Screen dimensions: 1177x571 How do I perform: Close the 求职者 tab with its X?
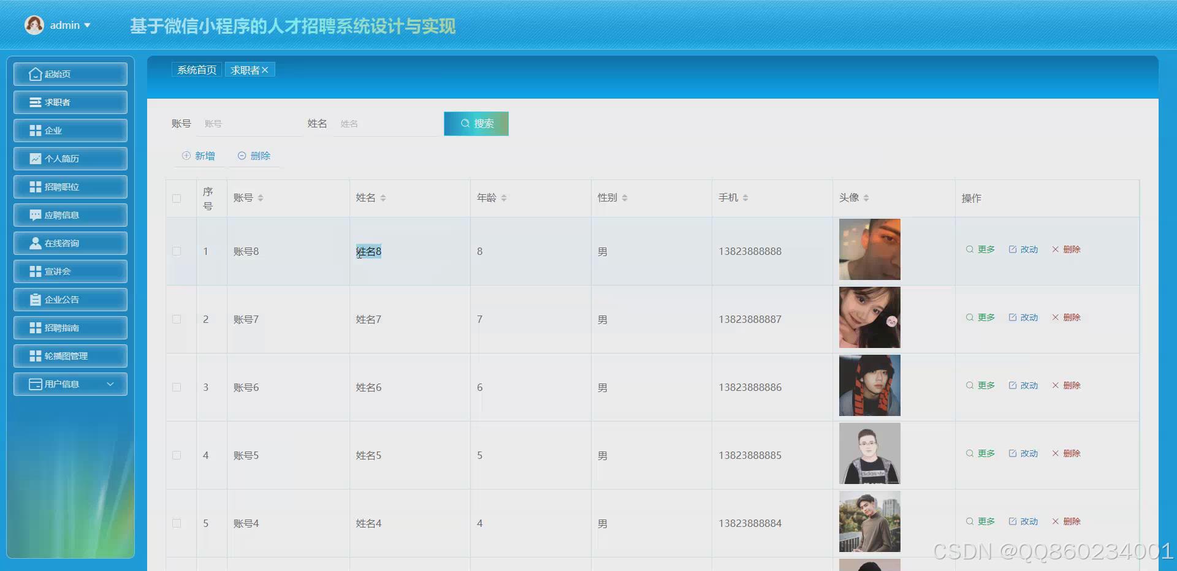click(265, 70)
